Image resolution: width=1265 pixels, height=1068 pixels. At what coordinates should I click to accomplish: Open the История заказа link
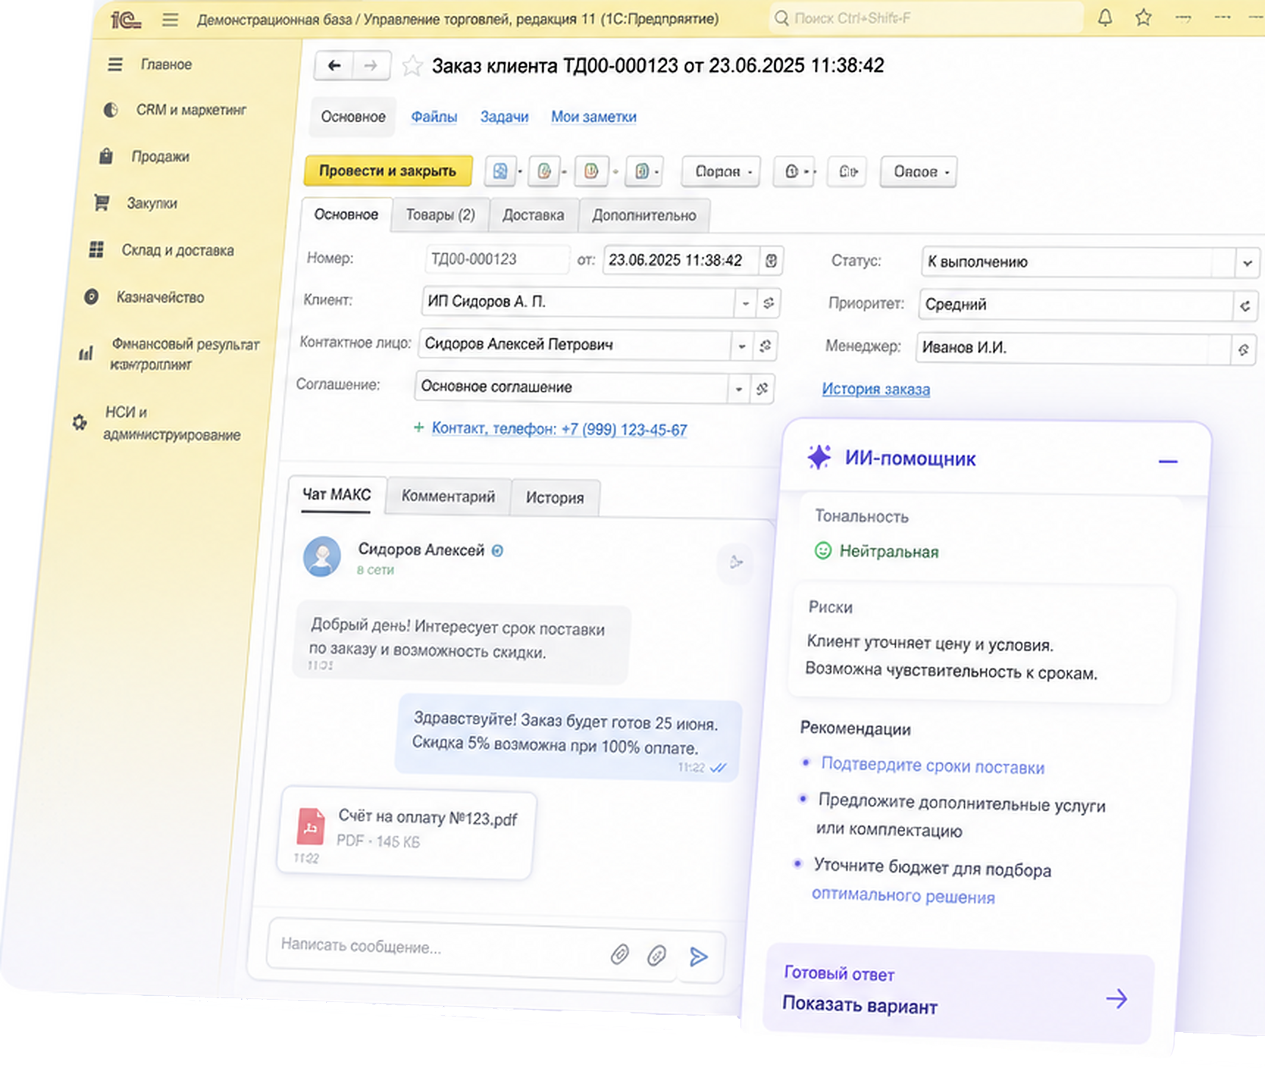point(876,389)
